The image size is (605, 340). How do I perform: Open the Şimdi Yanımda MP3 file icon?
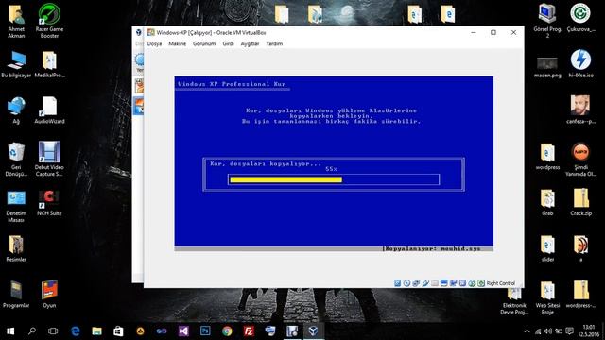pos(580,160)
